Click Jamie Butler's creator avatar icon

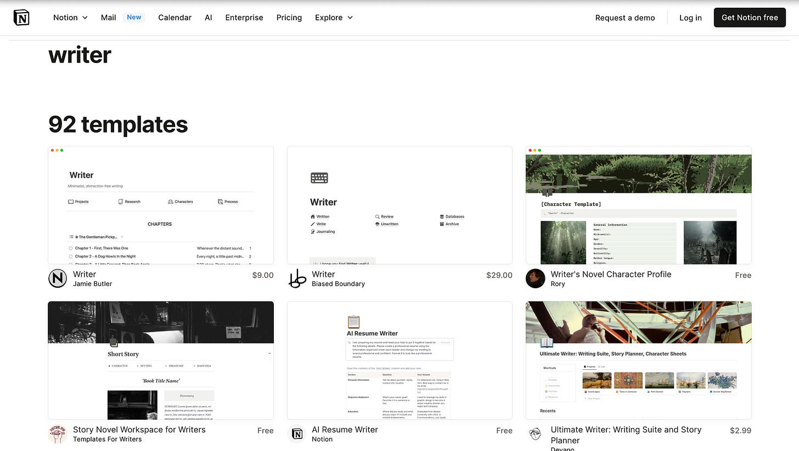58,278
